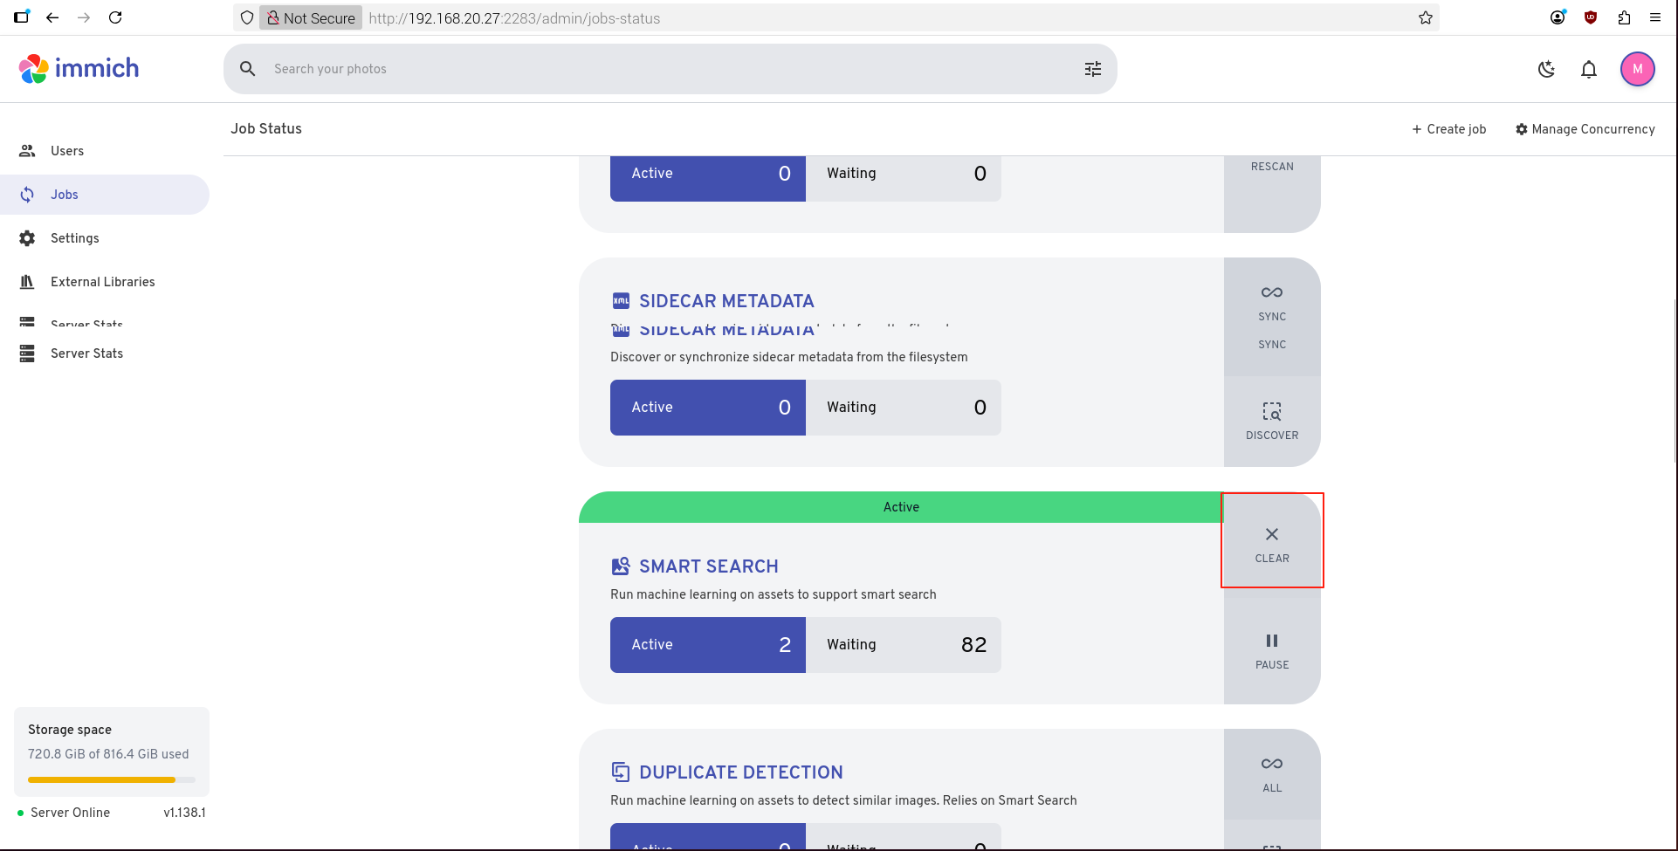Pause the Smart Search job
This screenshot has width=1678, height=851.
[x=1271, y=650]
